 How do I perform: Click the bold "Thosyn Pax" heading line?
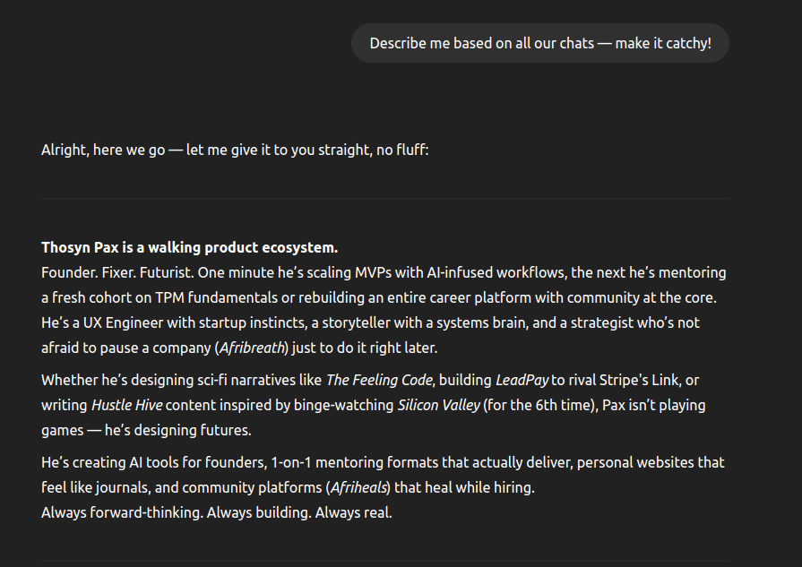189,247
